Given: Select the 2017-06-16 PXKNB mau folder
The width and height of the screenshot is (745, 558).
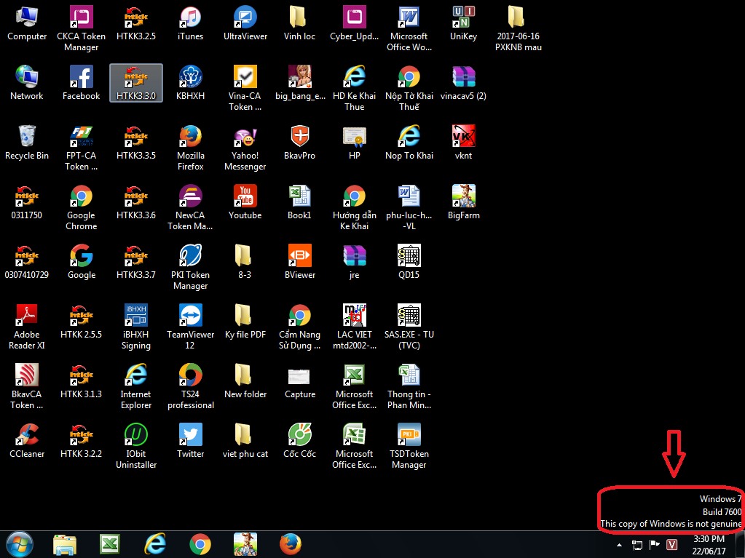Looking at the screenshot, I should click(x=518, y=28).
